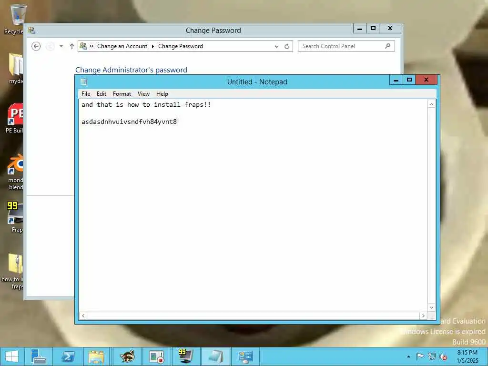Click the Notepad title bar icon

[x=83, y=81]
